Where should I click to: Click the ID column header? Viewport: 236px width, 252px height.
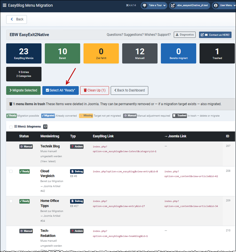click(227, 136)
